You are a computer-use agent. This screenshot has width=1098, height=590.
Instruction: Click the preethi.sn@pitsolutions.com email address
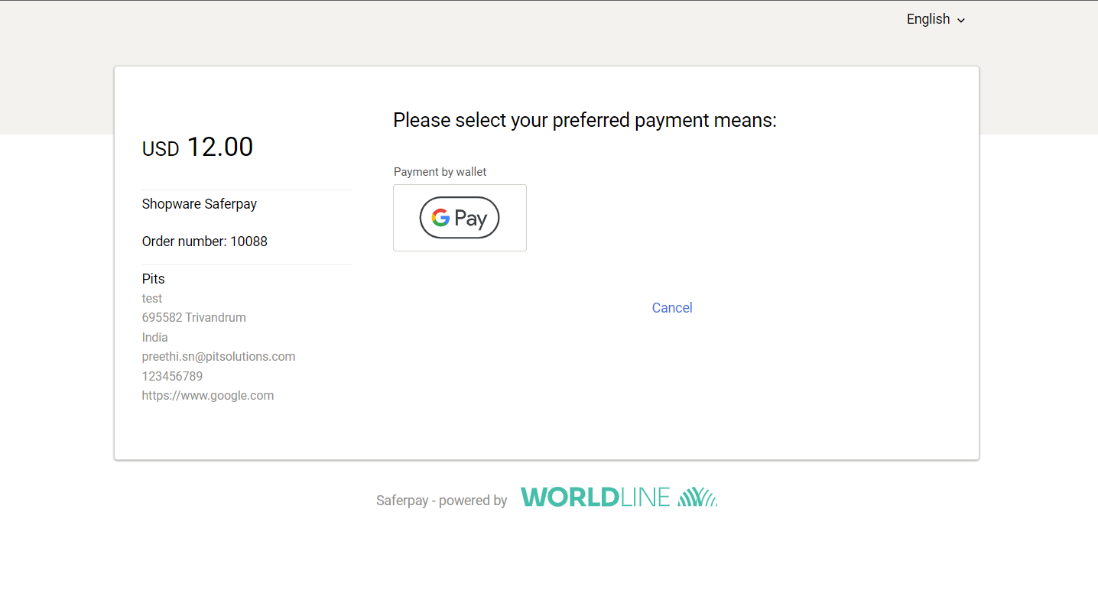click(219, 357)
